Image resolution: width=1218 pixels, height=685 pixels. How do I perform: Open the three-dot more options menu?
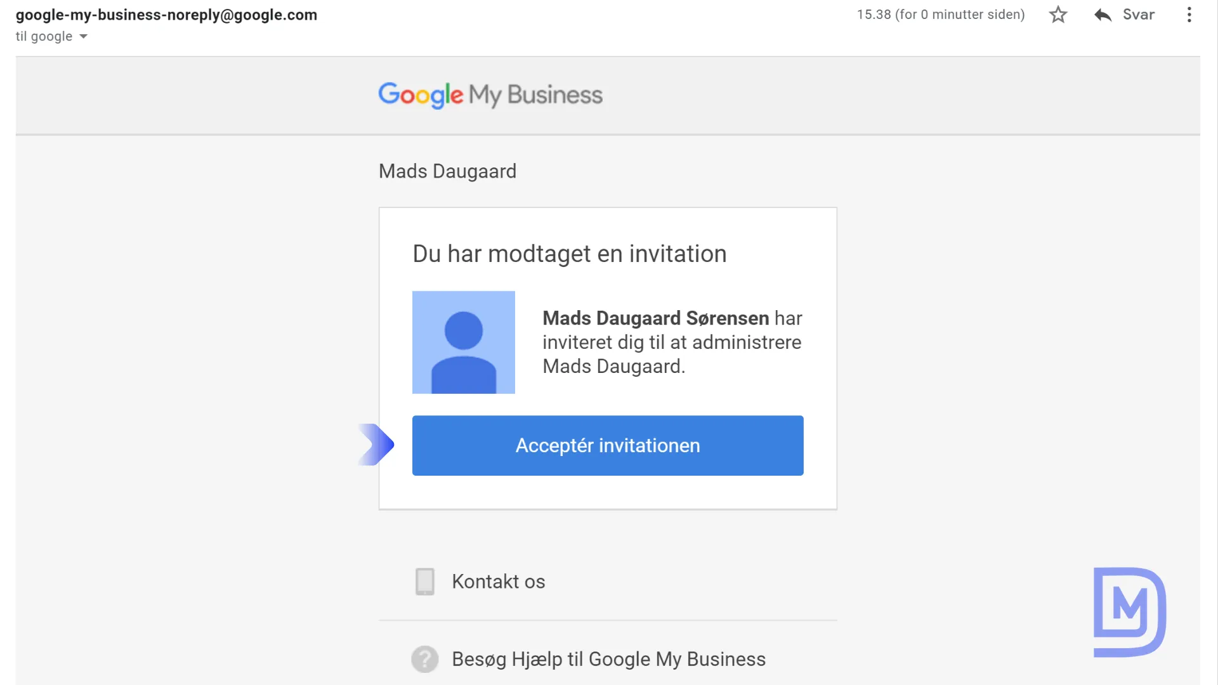(1189, 15)
